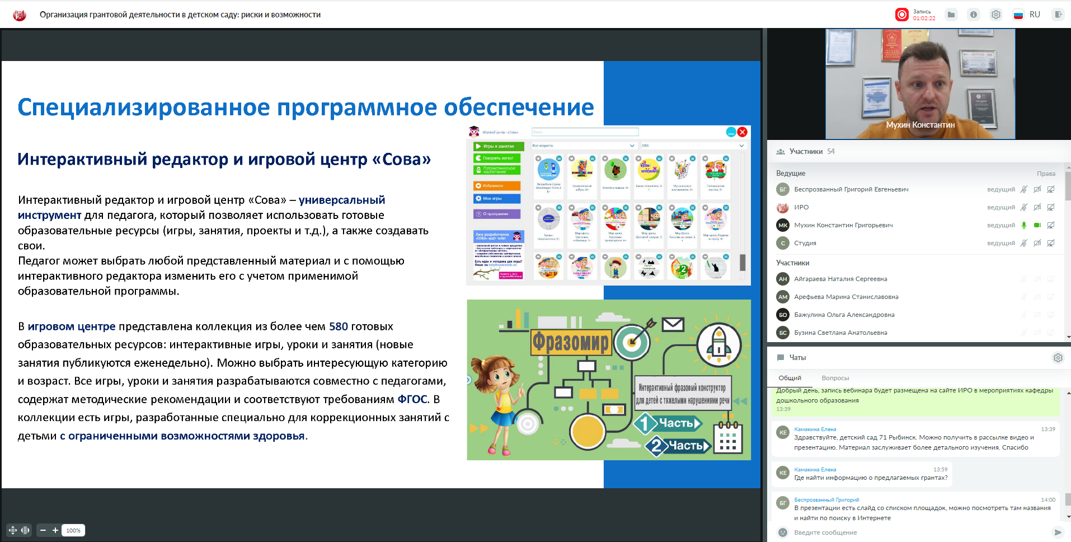The height and width of the screenshot is (542, 1071).
Task: Click the ИРО avatar in presenters list
Action: (x=783, y=207)
